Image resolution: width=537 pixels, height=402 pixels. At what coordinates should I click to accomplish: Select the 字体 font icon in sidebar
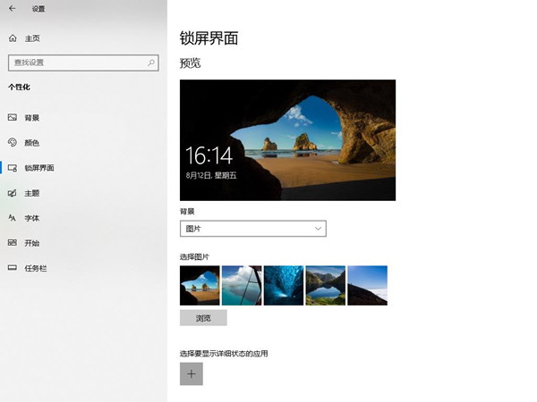point(13,218)
